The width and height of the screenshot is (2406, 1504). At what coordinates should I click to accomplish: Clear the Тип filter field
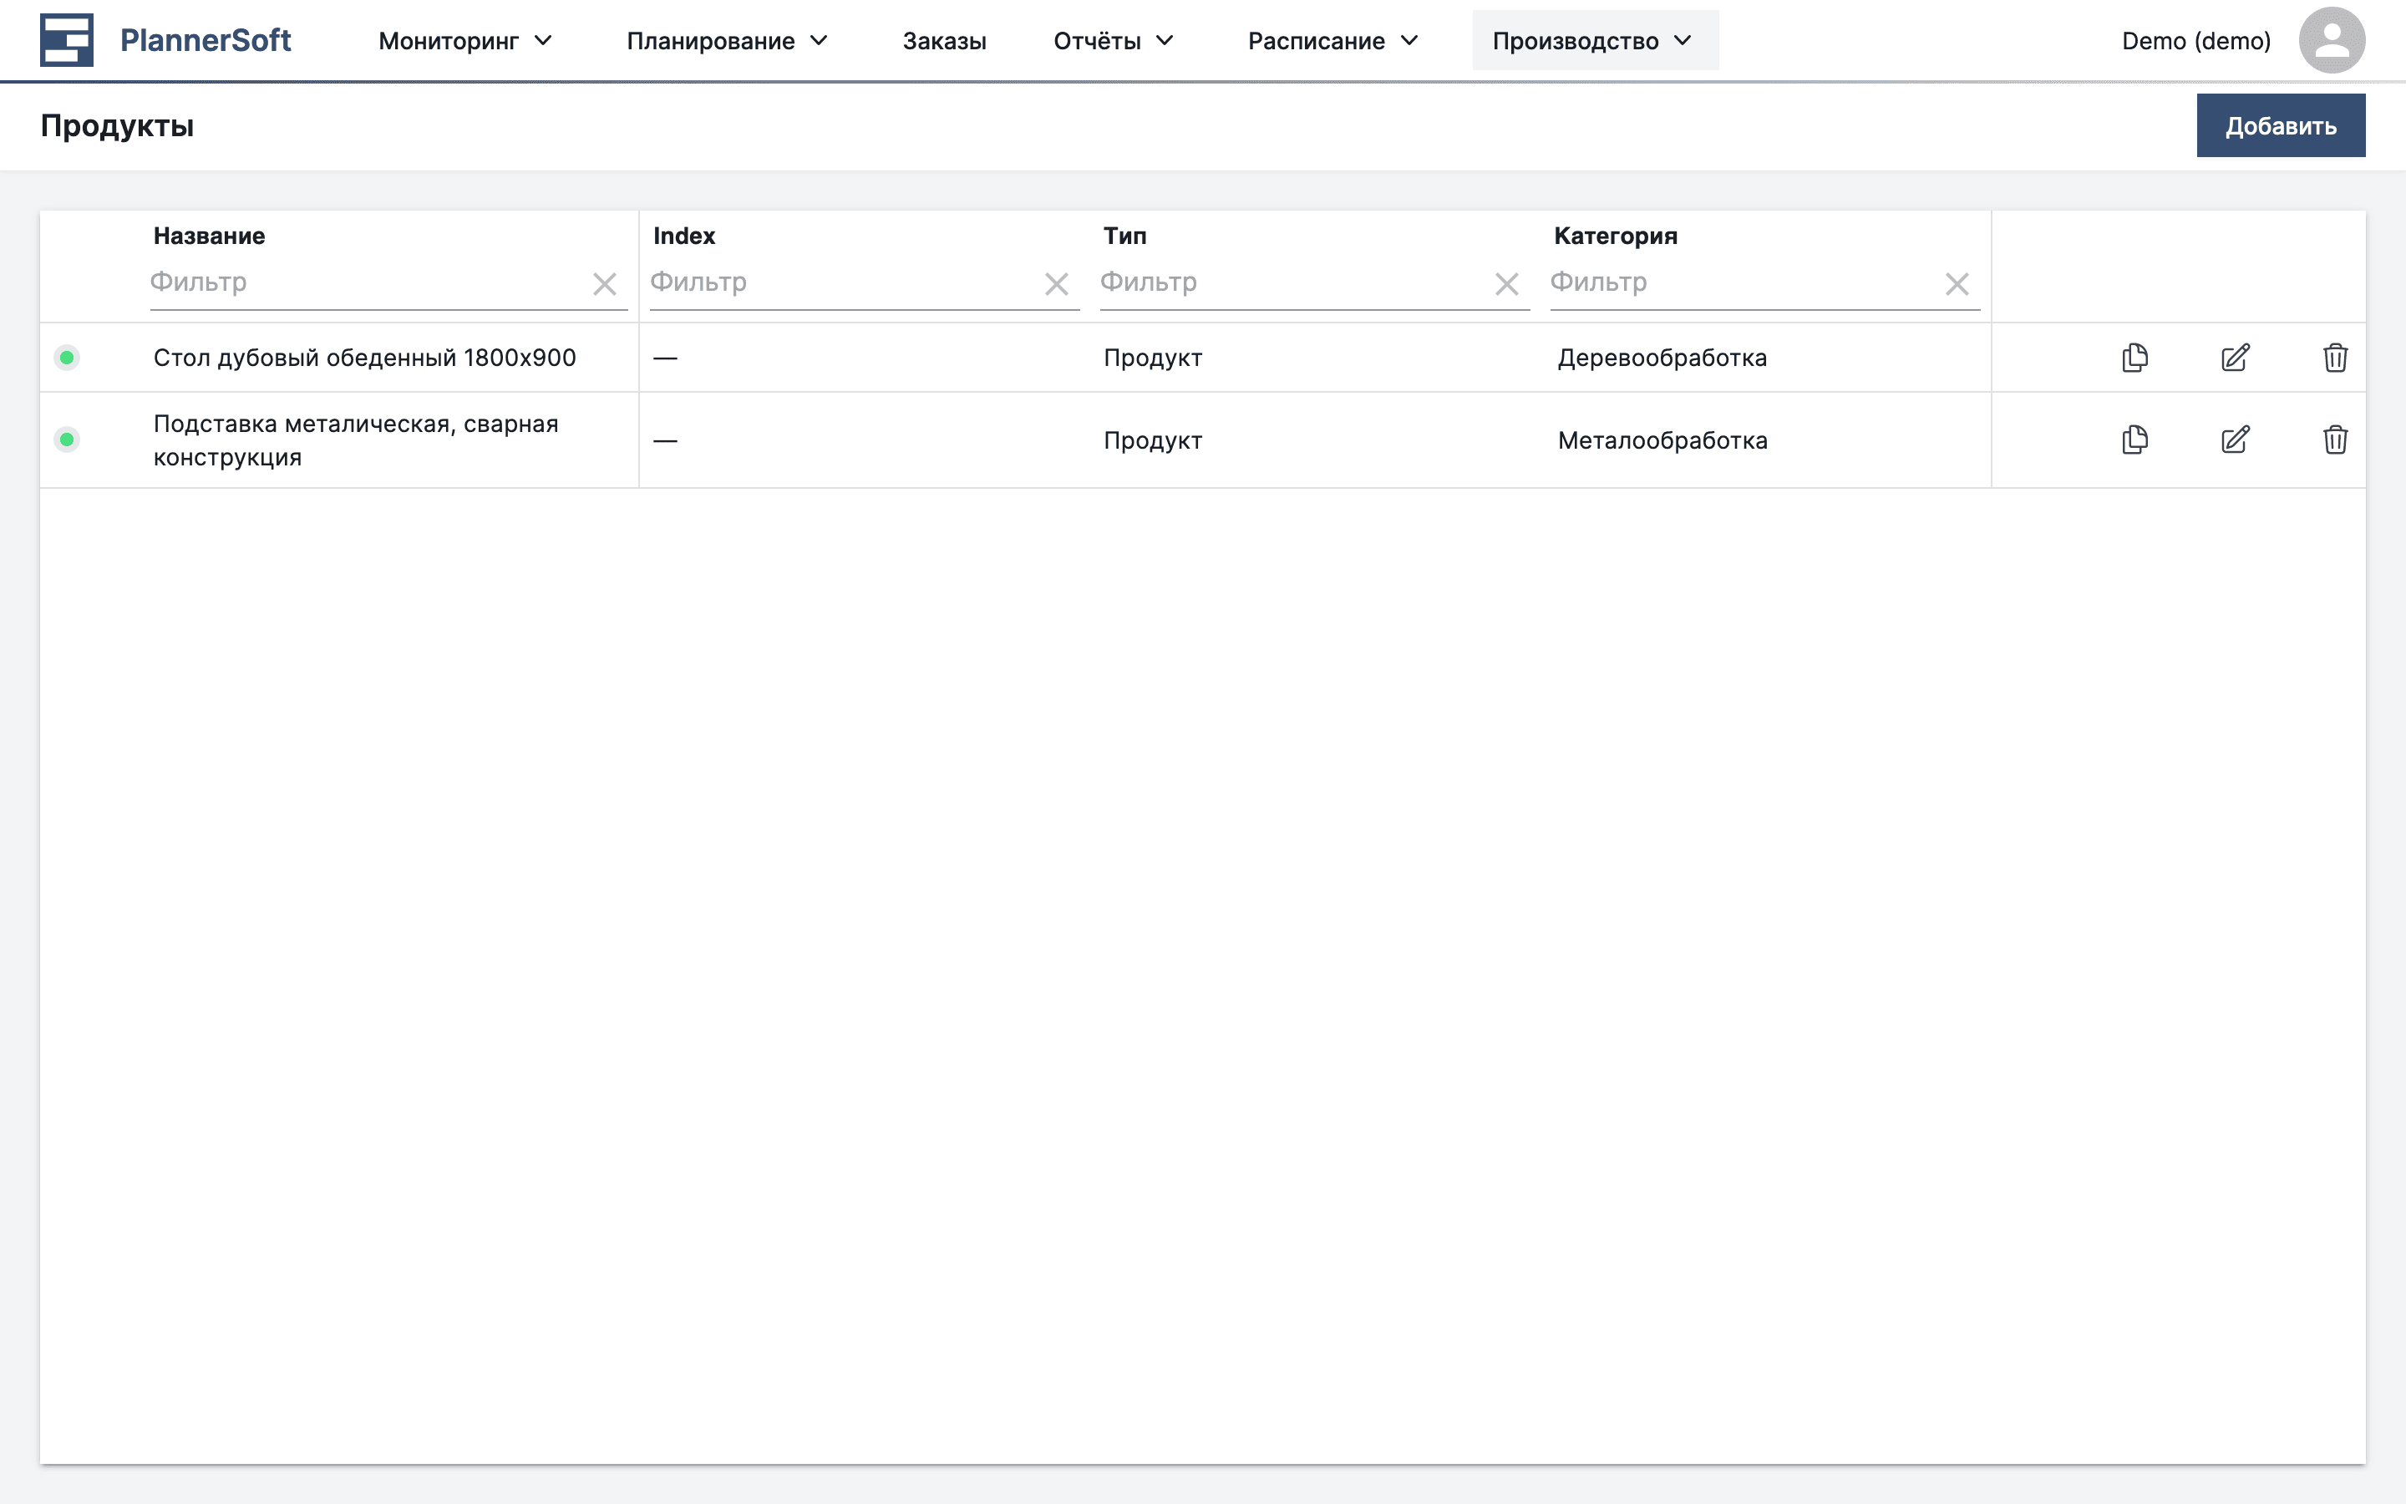(1506, 284)
